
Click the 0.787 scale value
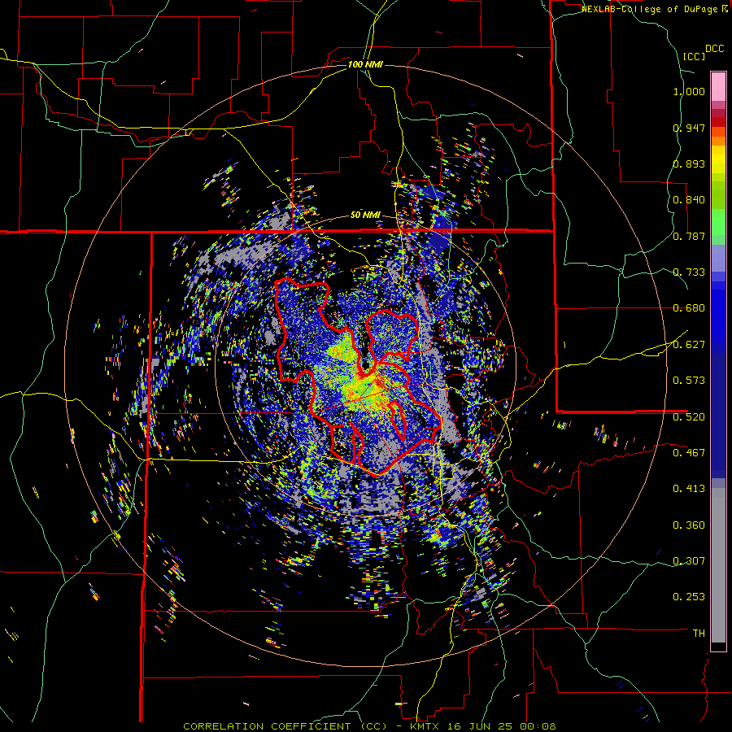pyautogui.click(x=689, y=236)
